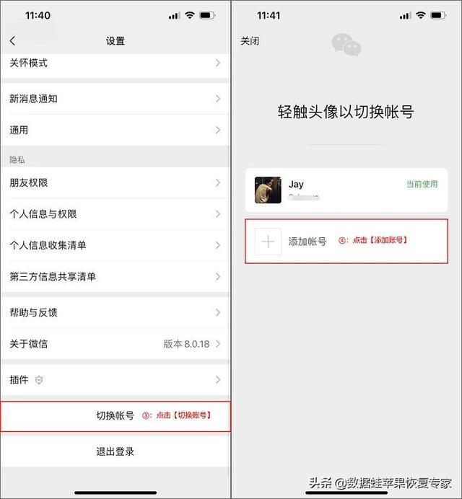Screen dimensions: 462x499
Task: Tap the signal bars in right status bar
Action: pyautogui.click(x=405, y=15)
